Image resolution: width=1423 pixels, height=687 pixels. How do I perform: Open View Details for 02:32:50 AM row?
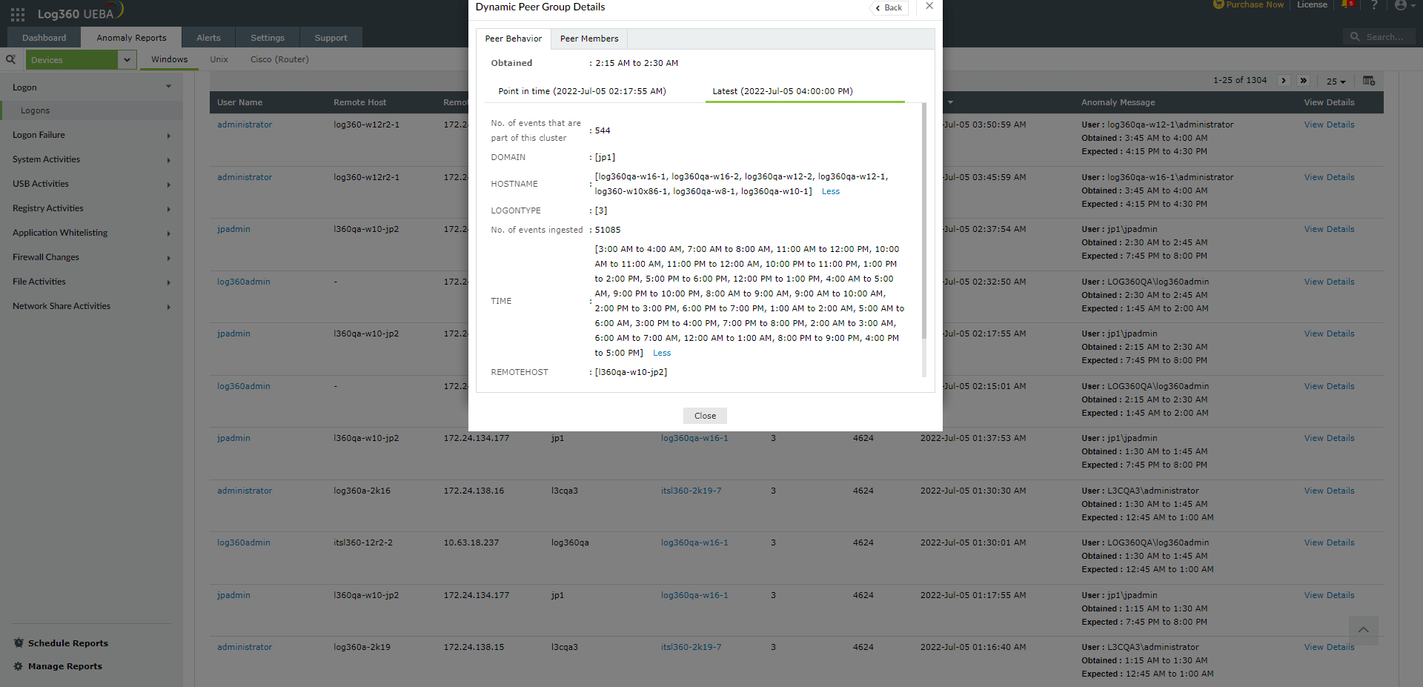pyautogui.click(x=1329, y=282)
